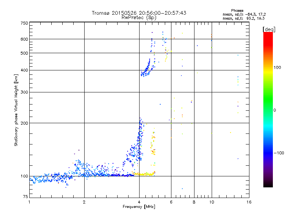The width and height of the screenshot is (293, 220).
Task: Click the 'Frequency [MHz]' axis title
Action: pyautogui.click(x=139, y=207)
